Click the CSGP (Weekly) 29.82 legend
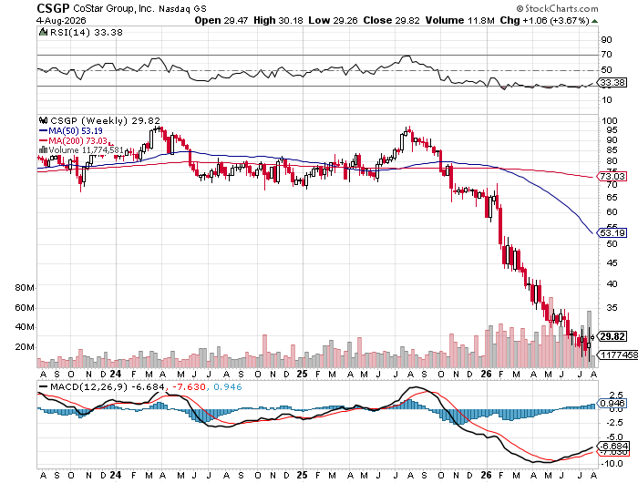 pos(105,120)
